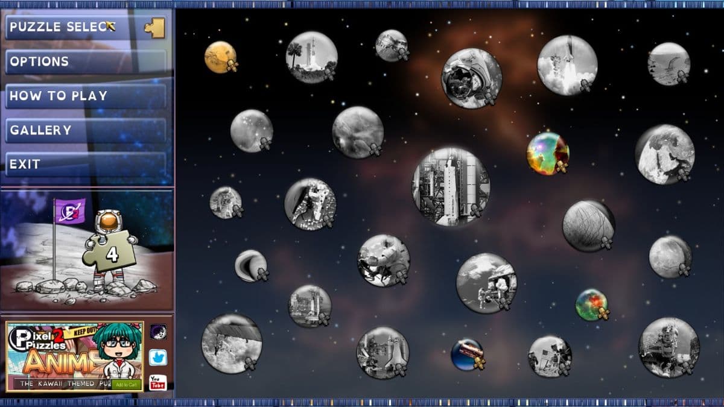The width and height of the screenshot is (724, 407).
Task: Select the small green and red nebula puzzle
Action: point(592,304)
